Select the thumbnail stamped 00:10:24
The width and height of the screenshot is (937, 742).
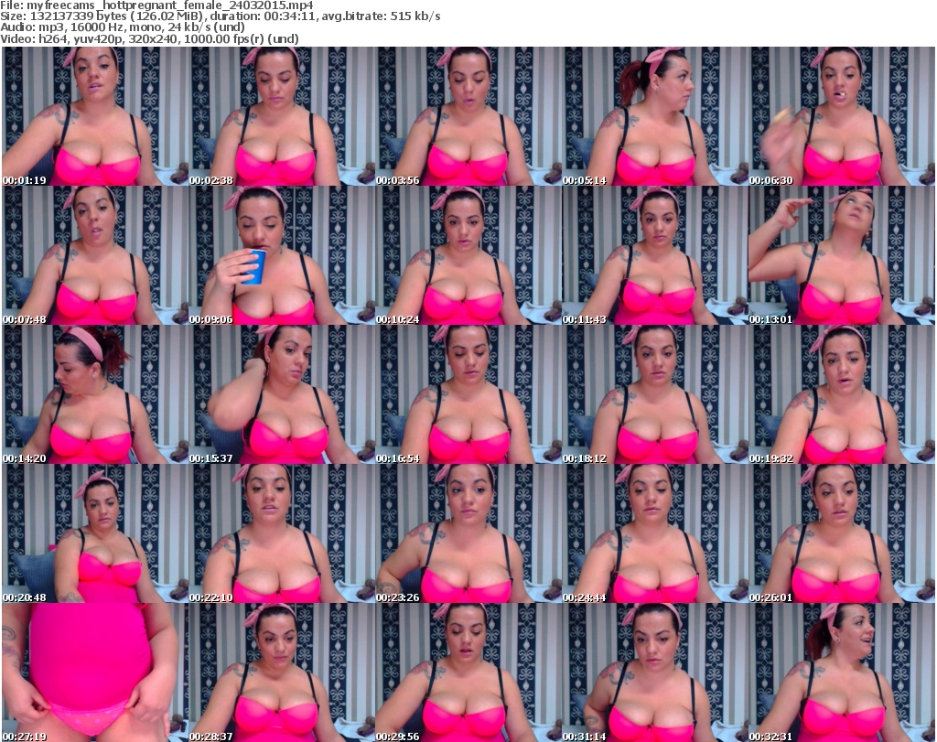468,255
